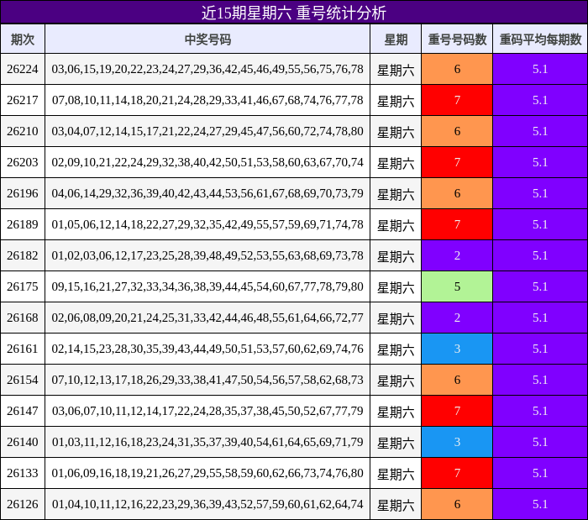The image size is (588, 520).
Task: Click winning numbers of period 26147
Action: coord(207,412)
